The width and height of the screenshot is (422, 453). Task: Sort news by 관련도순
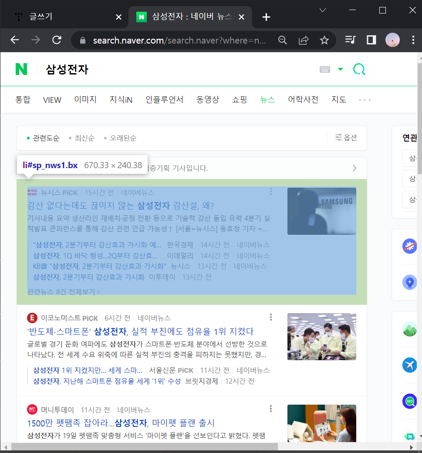46,138
